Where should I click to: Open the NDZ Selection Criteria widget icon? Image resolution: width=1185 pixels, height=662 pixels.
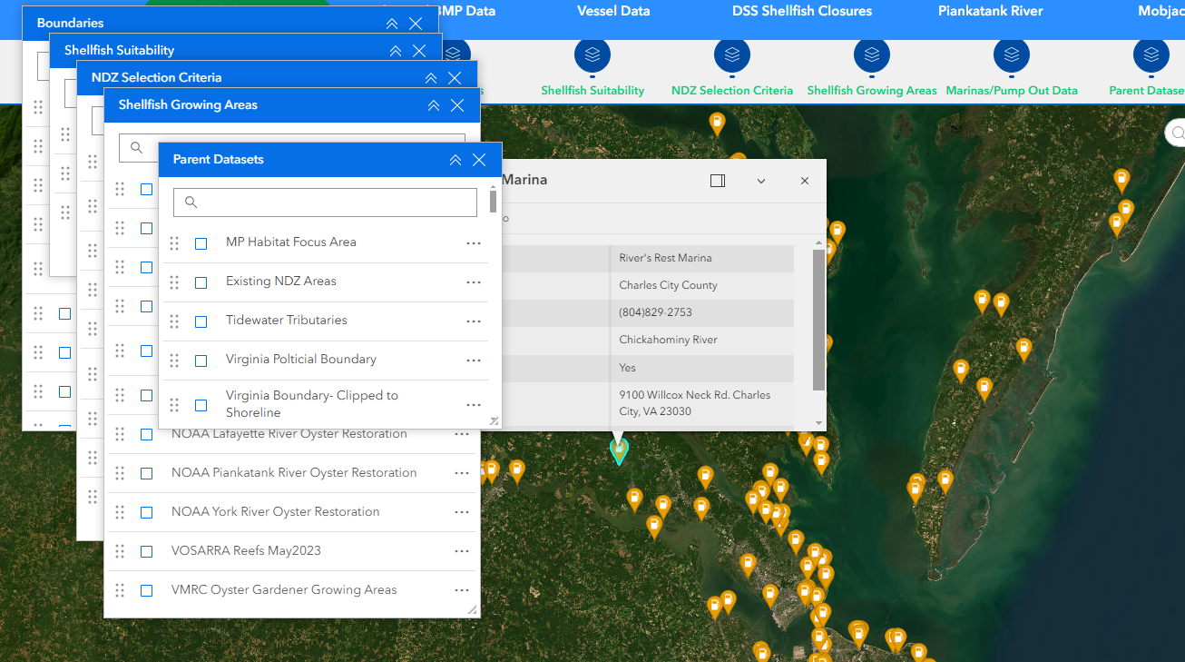731,56
